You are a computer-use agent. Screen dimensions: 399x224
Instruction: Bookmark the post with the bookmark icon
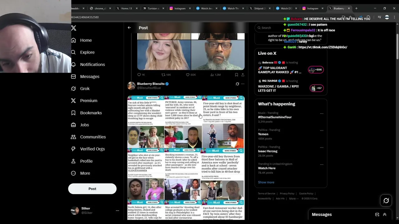pyautogui.click(x=236, y=75)
